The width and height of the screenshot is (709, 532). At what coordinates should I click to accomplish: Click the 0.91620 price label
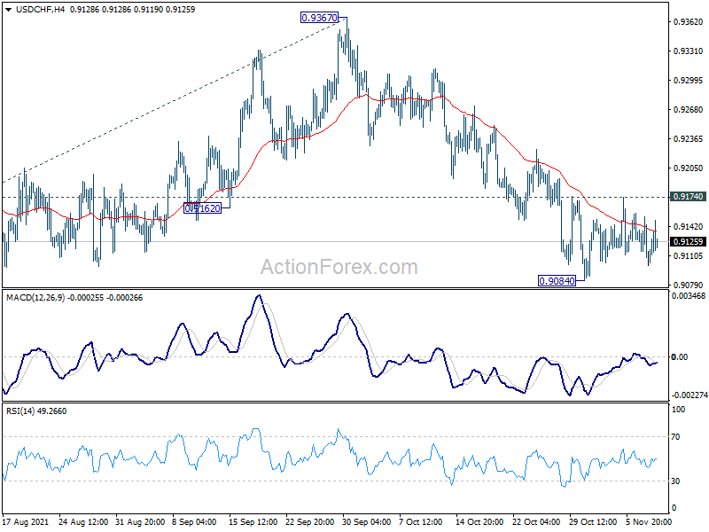pos(203,208)
